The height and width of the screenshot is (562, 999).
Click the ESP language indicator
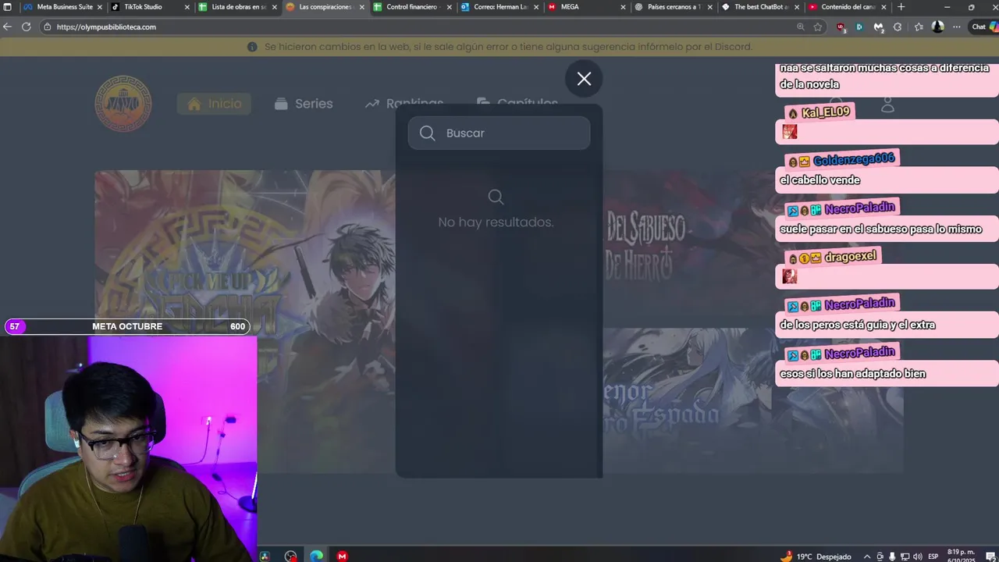(933, 557)
